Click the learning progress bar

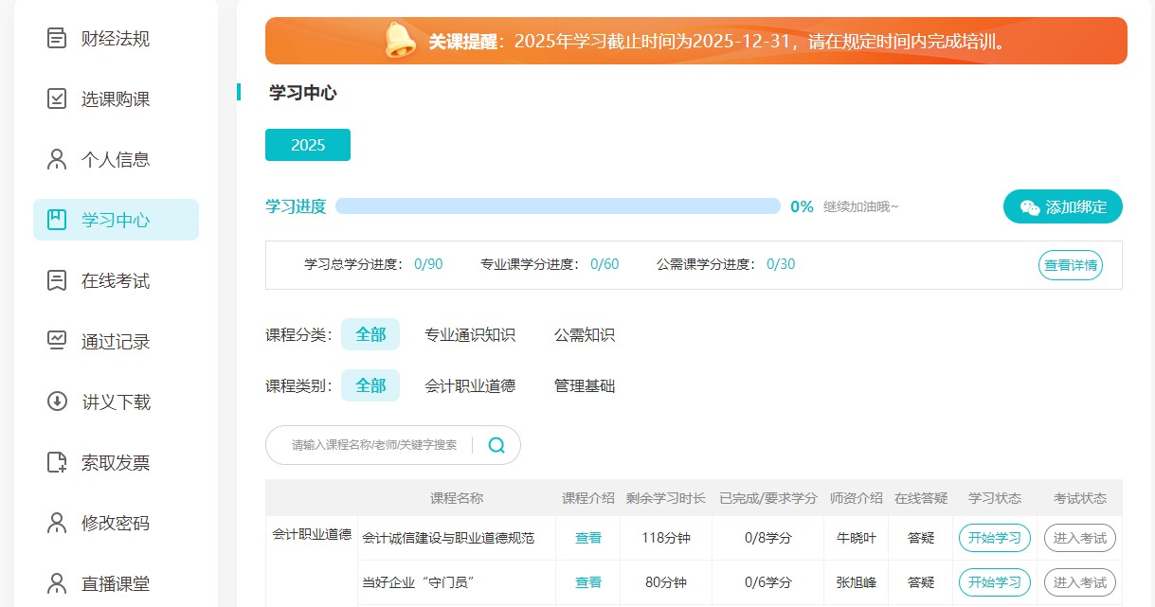pos(559,205)
